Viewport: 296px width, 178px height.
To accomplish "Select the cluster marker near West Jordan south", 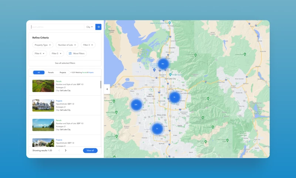I will point(157,129).
